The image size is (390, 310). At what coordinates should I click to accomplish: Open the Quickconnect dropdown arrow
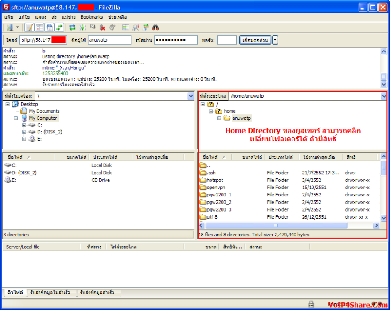275,40
